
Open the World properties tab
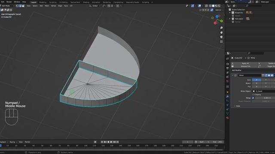click(227, 81)
